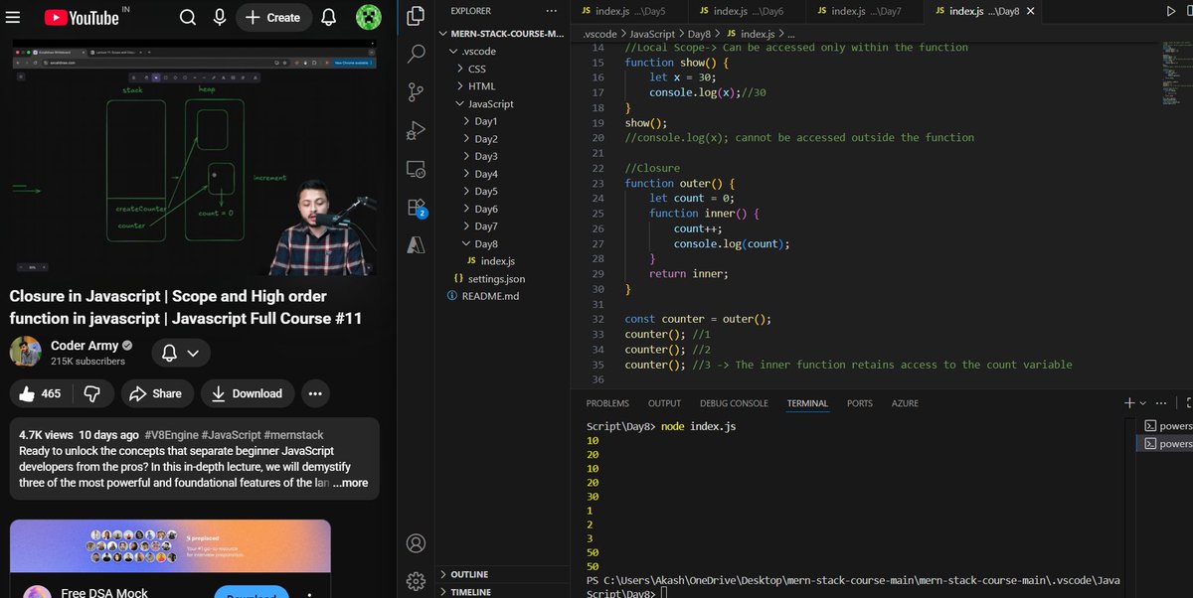Open the Extensions view with badge
Image resolution: width=1193 pixels, height=598 pixels.
point(417,208)
